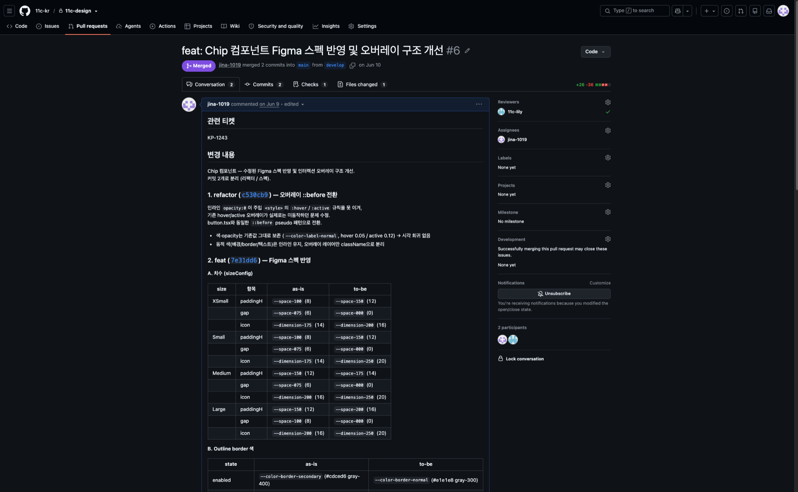Click the diffstat color bar
Image resolution: width=798 pixels, height=492 pixels.
click(603, 85)
